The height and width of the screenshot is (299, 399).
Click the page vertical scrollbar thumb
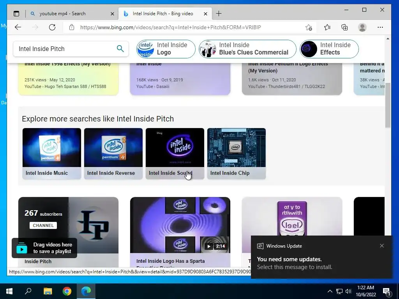pyautogui.click(x=388, y=105)
